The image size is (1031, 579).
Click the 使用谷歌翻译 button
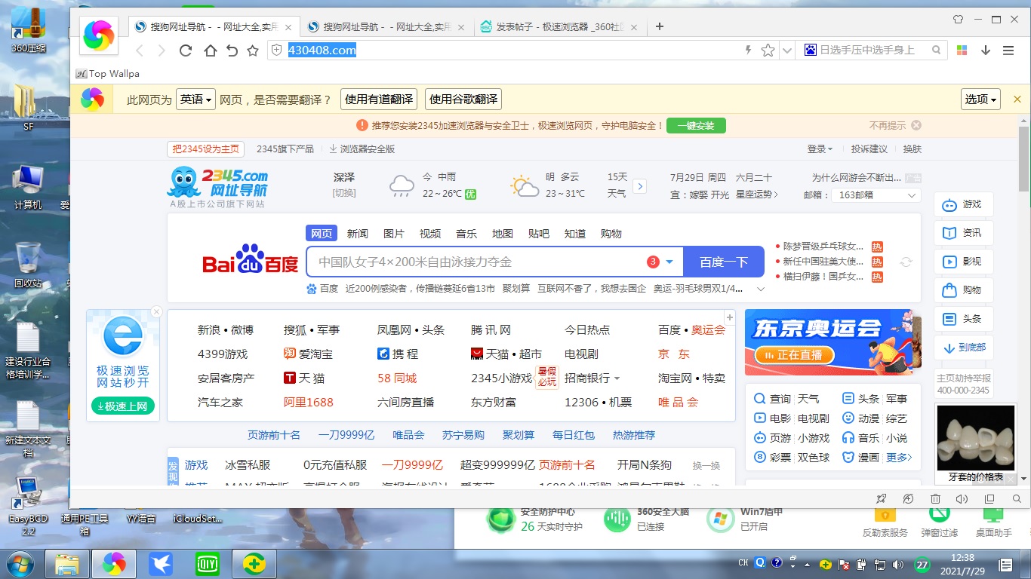pyautogui.click(x=463, y=99)
